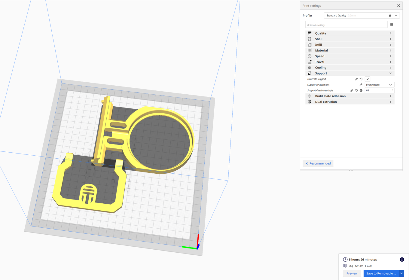This screenshot has width=409, height=280.
Task: Click the 5 hours 26 minutes estimate
Action: [363, 260]
